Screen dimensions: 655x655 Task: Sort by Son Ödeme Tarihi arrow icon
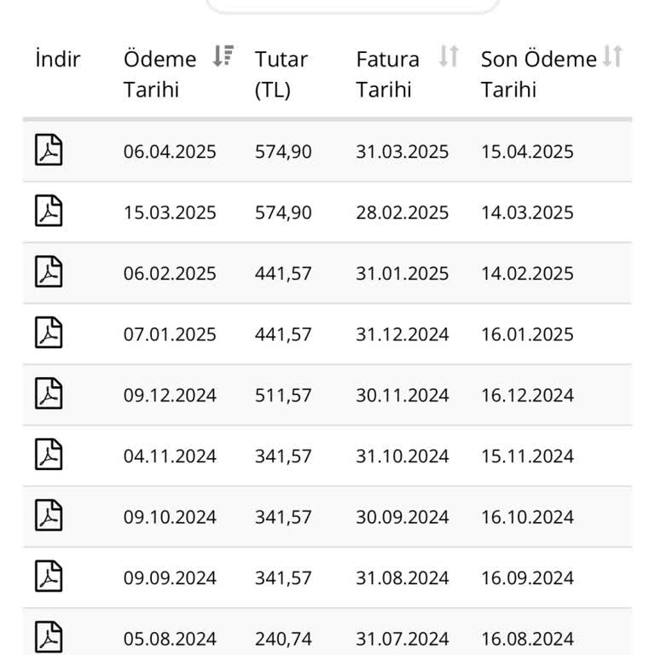pos(612,56)
